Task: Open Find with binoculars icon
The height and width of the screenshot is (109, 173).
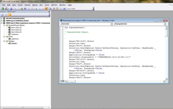Action: (25, 9)
